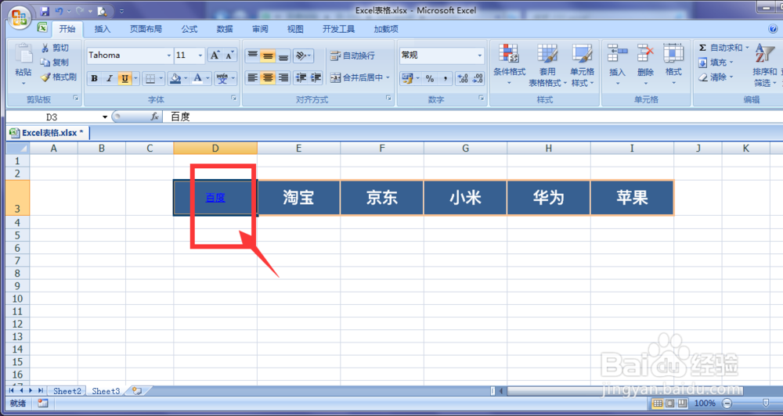Decrease font size (small A)
The image size is (783, 416).
click(x=229, y=55)
